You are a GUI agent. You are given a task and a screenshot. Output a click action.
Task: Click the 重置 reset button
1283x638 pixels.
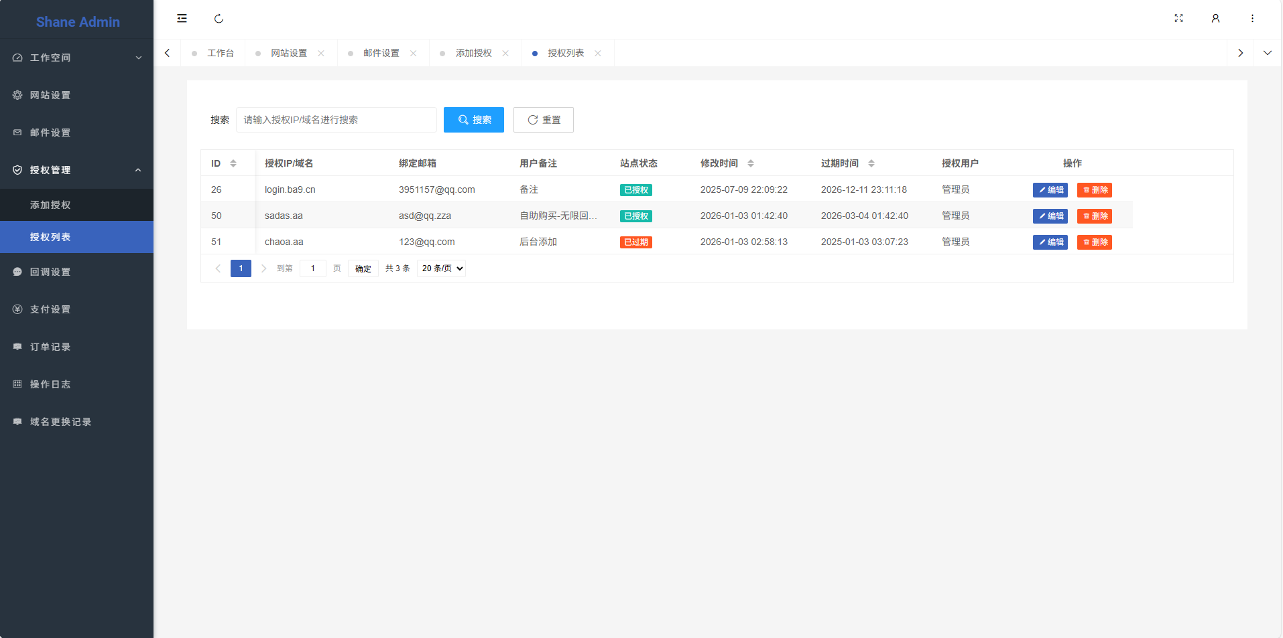point(544,120)
